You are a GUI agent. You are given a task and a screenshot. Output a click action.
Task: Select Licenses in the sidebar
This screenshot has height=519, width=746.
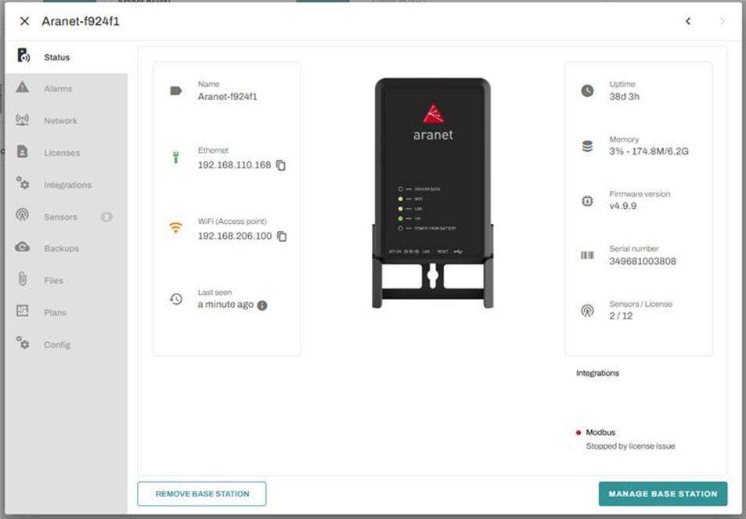tap(62, 153)
